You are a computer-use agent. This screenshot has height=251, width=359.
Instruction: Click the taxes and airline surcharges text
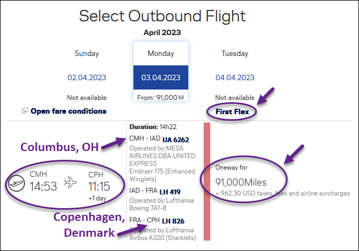coord(283,193)
